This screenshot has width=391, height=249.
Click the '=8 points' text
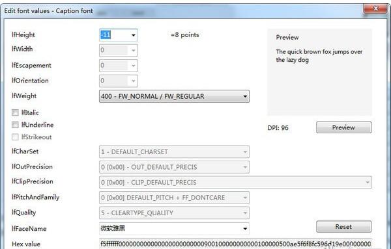point(185,35)
